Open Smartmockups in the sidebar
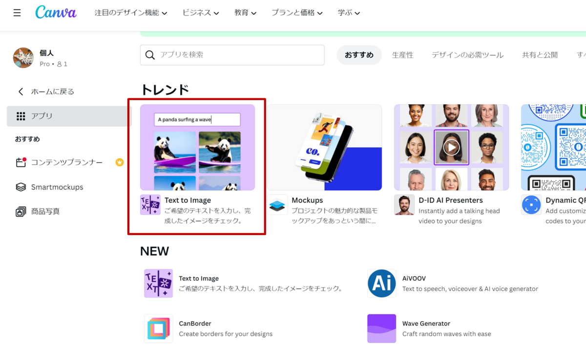 coord(57,187)
